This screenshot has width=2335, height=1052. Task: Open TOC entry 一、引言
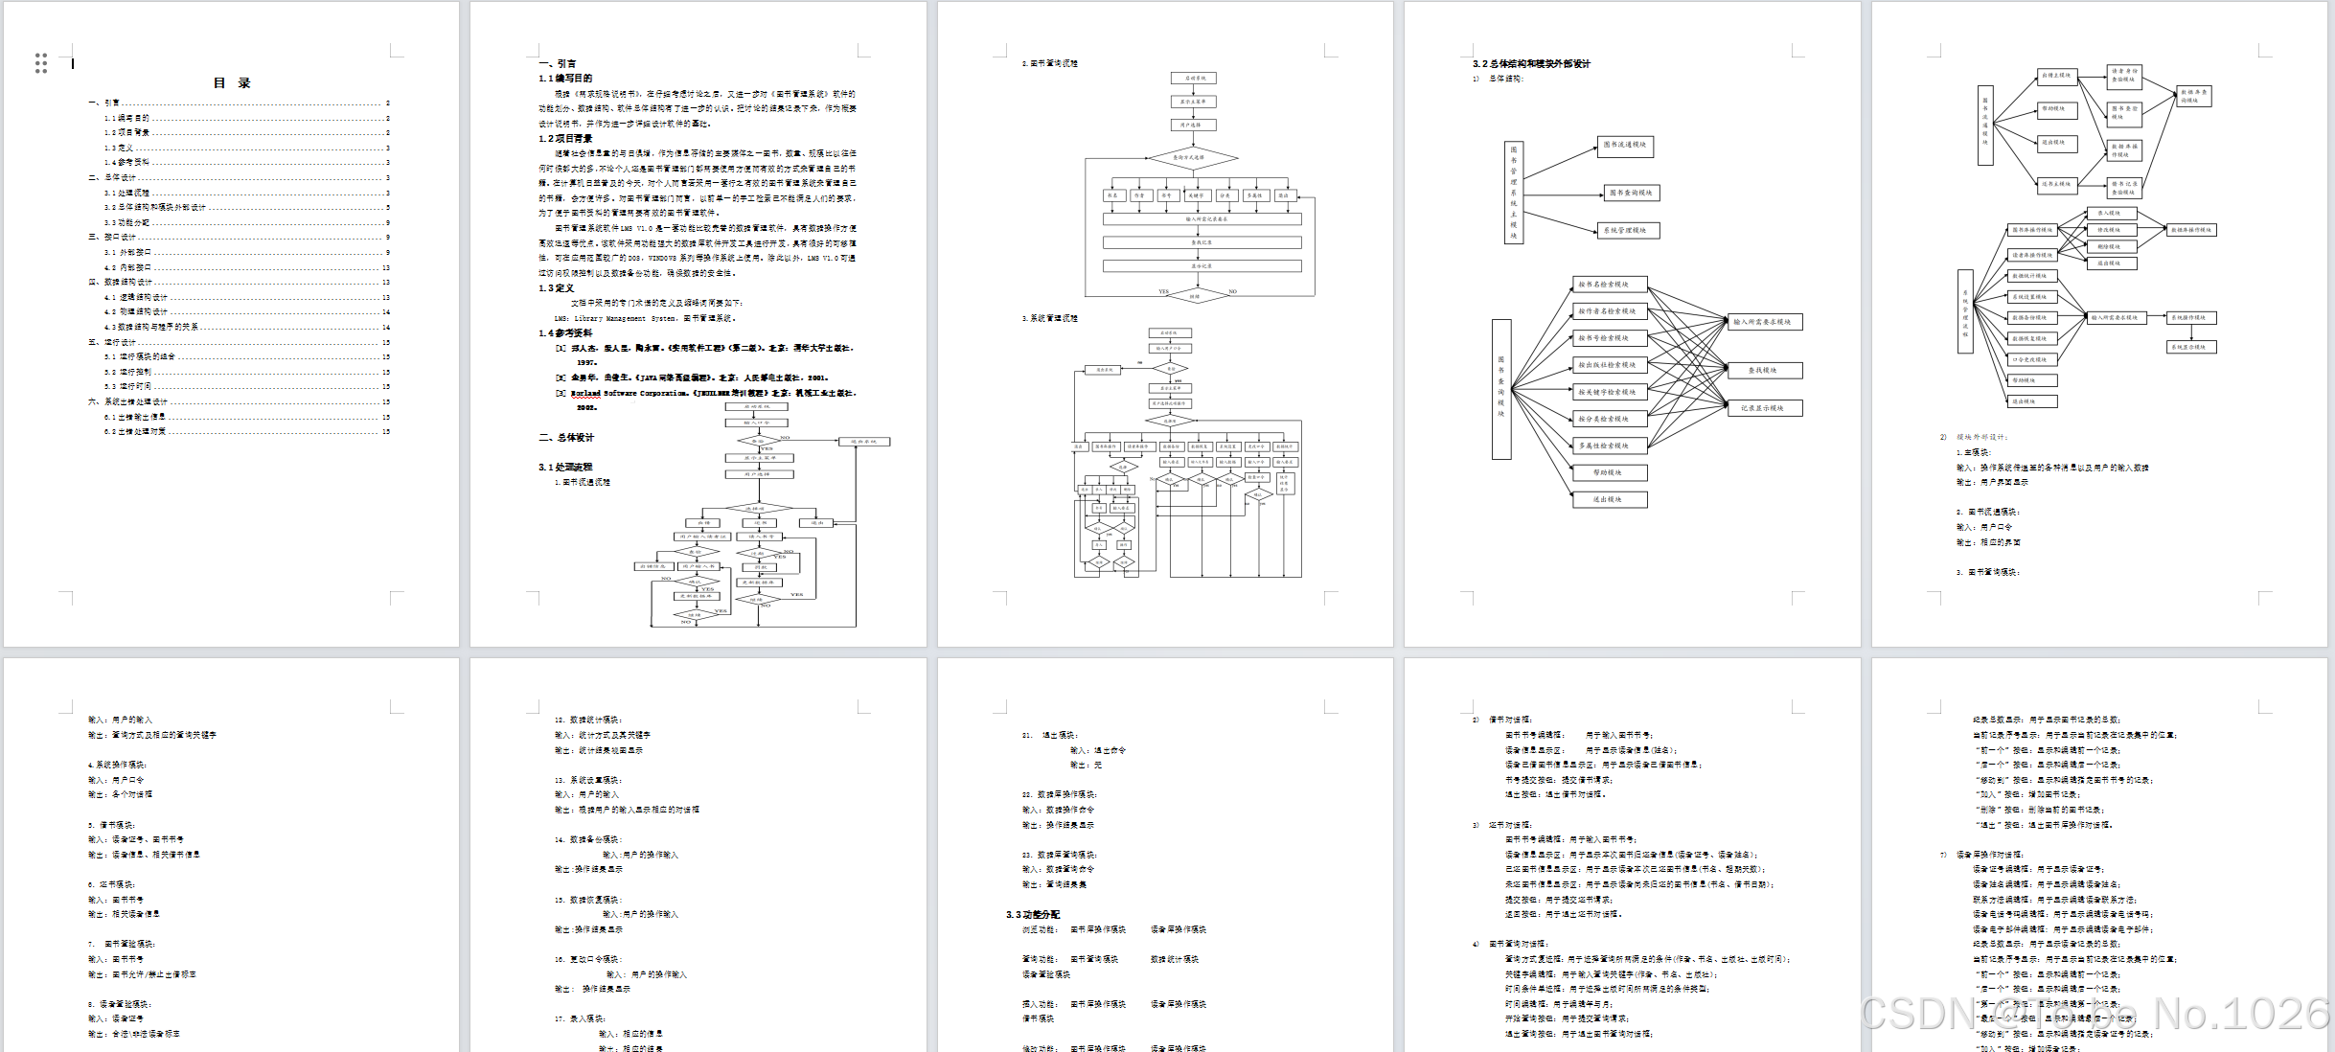104,103
